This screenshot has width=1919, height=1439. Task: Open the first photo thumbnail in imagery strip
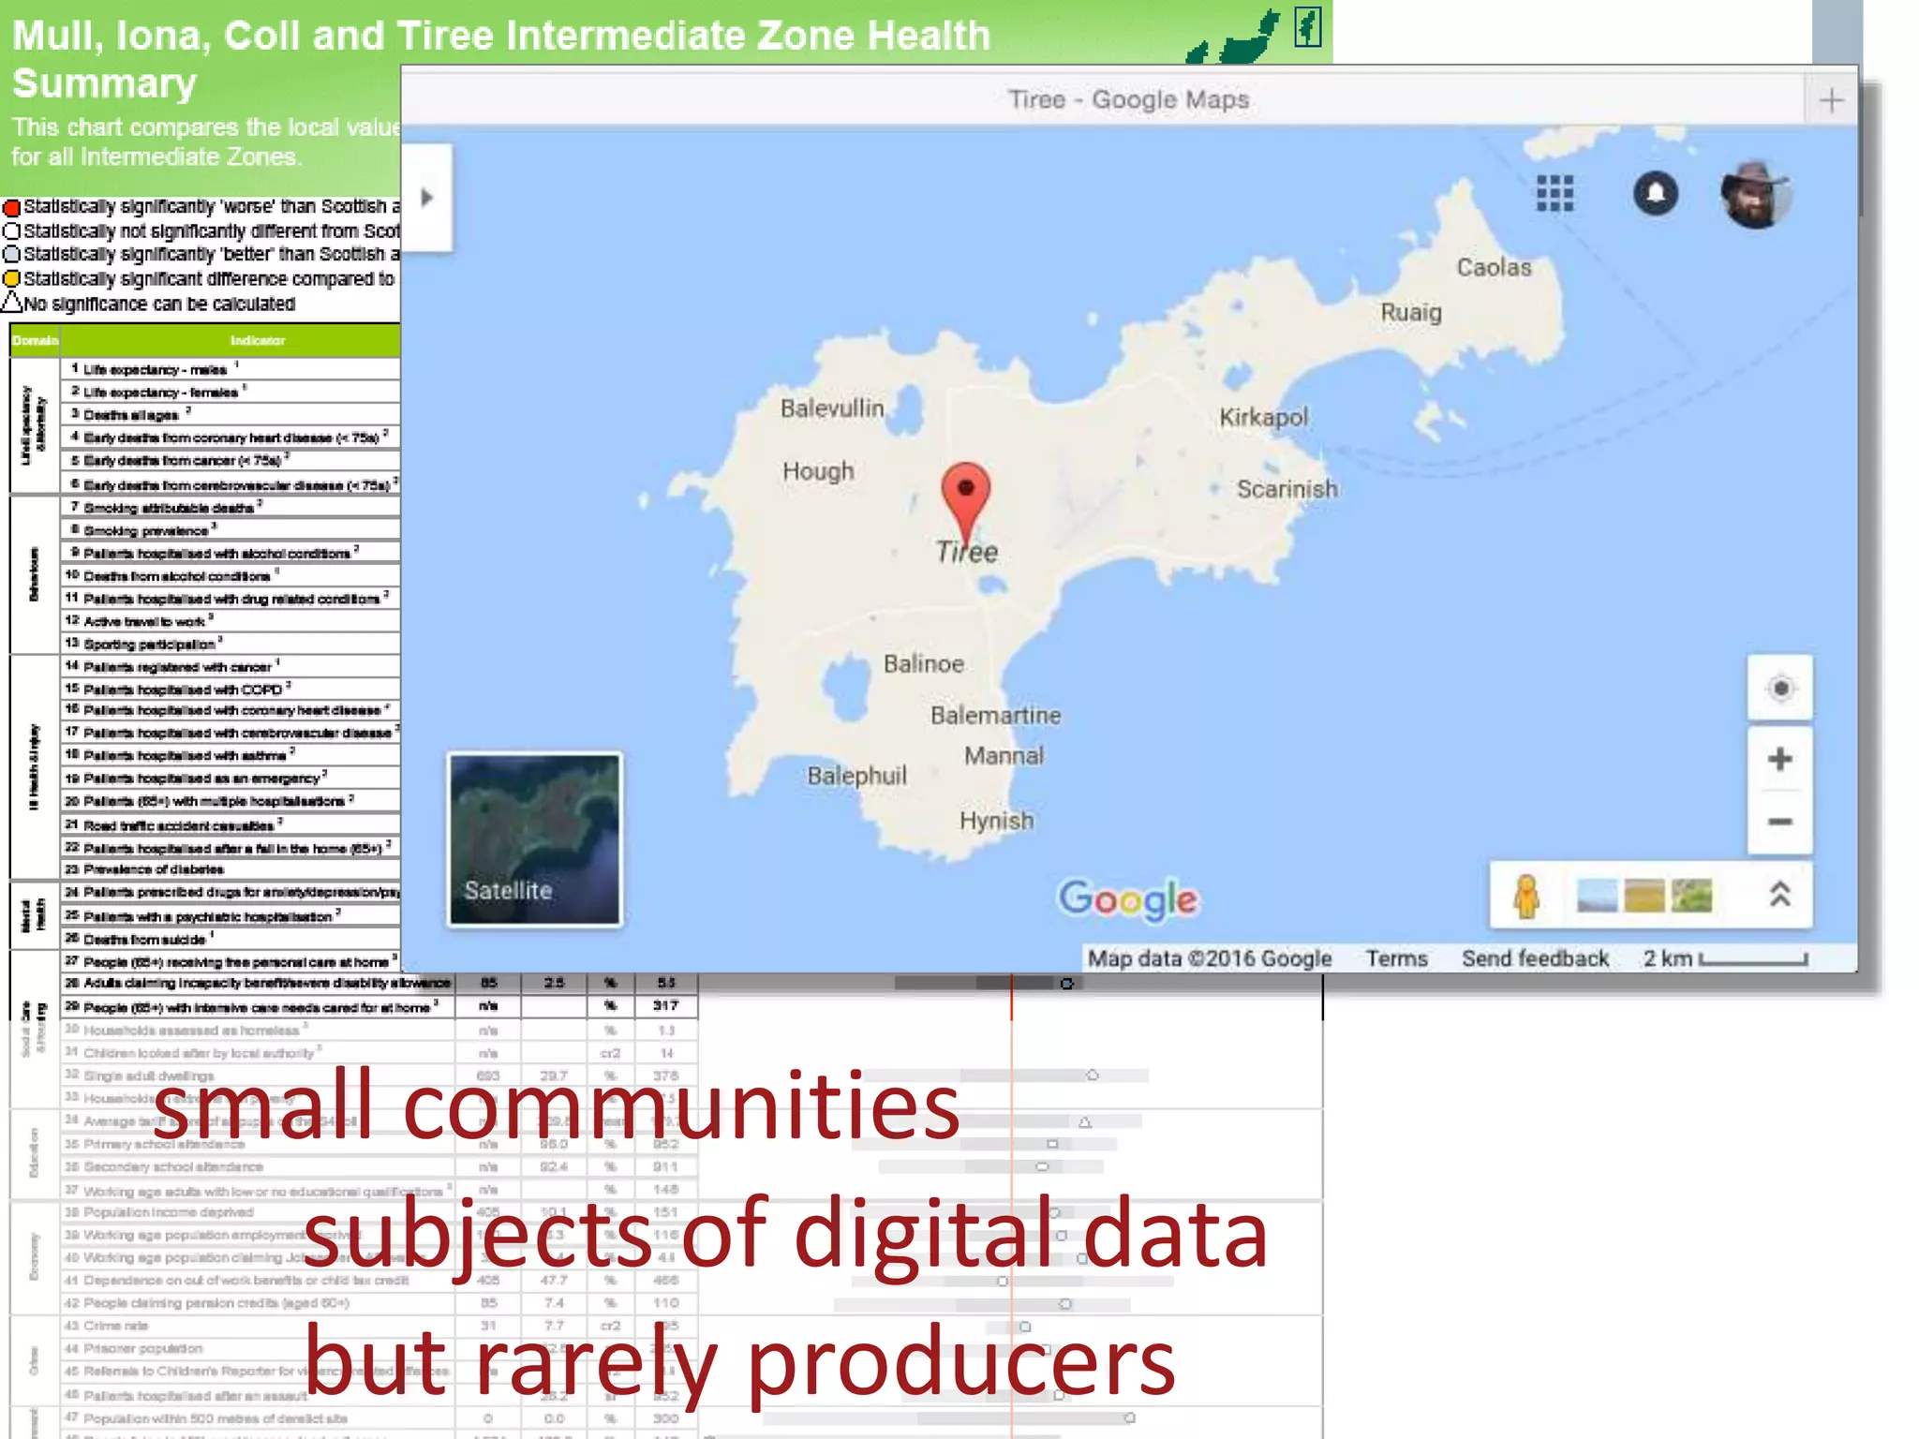pyautogui.click(x=1597, y=896)
